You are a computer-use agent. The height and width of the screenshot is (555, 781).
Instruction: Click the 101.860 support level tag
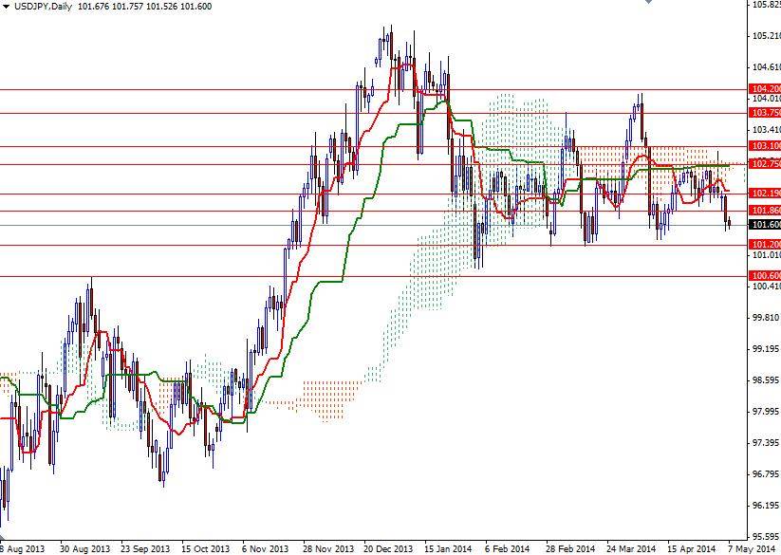click(x=765, y=211)
